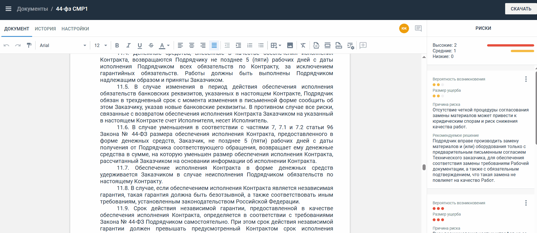Enable justified text alignment
The height and width of the screenshot is (233, 537).
(x=214, y=45)
